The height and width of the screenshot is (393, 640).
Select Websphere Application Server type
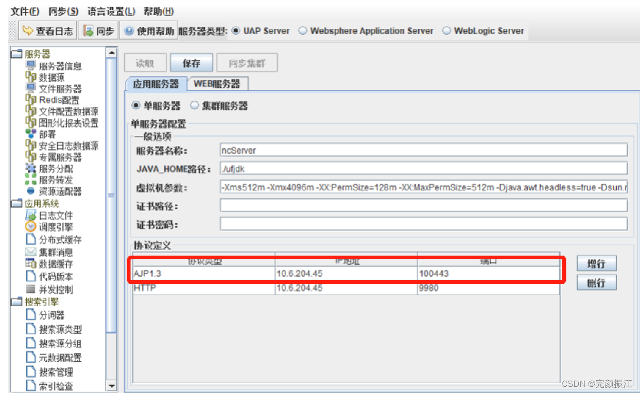(303, 31)
